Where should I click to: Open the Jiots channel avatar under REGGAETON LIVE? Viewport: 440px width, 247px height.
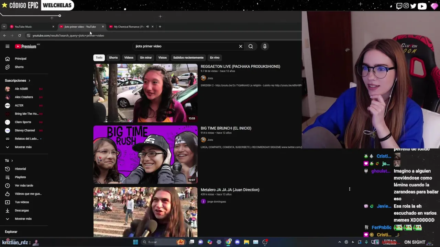coord(203,78)
